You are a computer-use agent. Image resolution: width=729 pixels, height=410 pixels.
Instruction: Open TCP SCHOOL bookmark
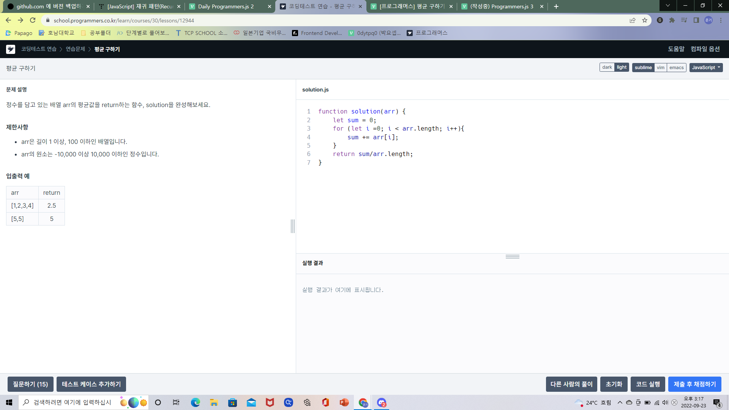(x=202, y=33)
